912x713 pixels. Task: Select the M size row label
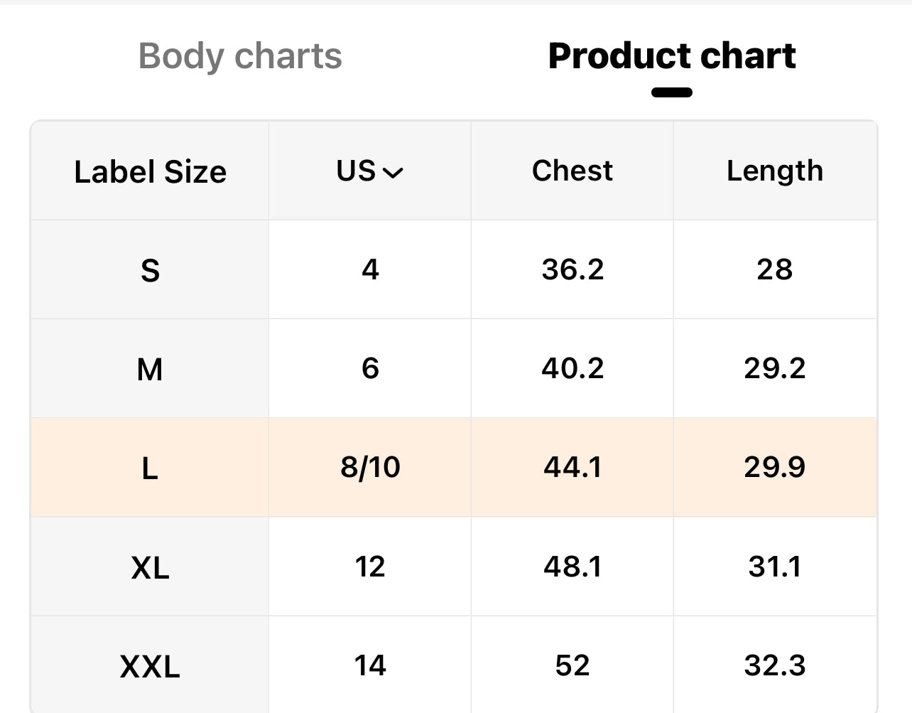pos(150,369)
